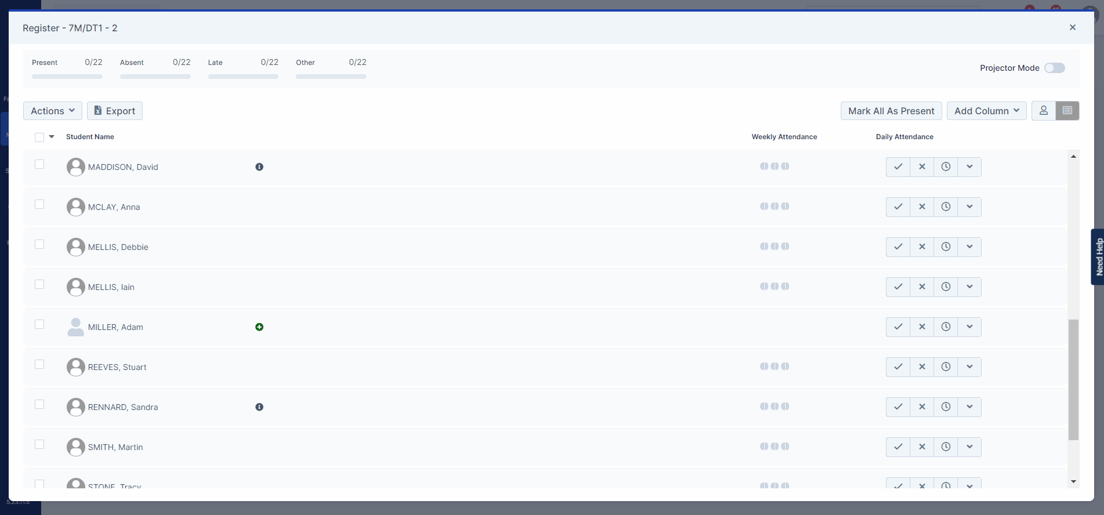1104x515 pixels.
Task: Select SMITH, Martin row checkbox
Action: [x=39, y=444]
